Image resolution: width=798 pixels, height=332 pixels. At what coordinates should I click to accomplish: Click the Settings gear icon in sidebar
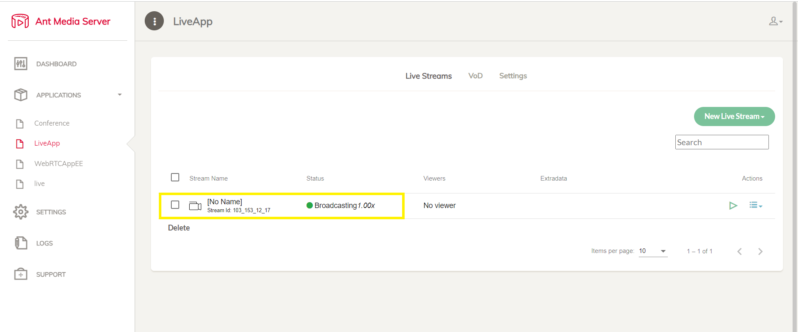21,212
